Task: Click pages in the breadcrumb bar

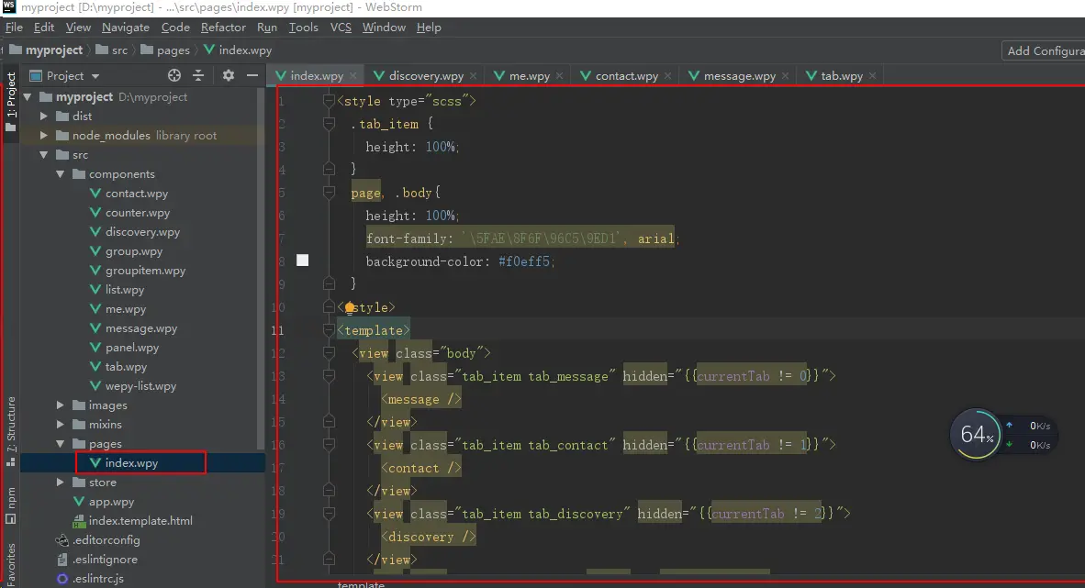Action: [164, 50]
